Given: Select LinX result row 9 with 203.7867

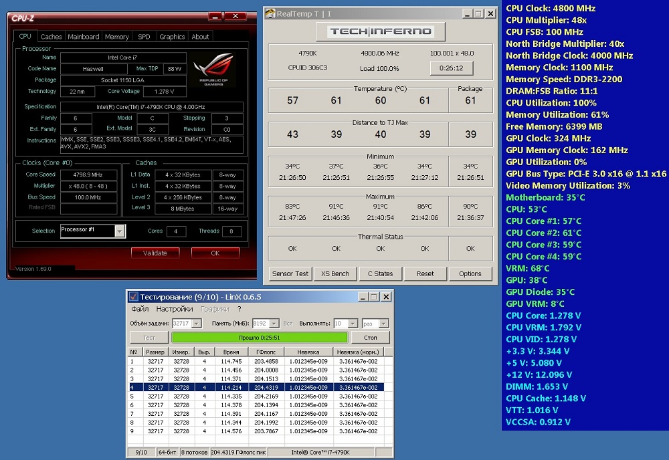Looking at the screenshot, I should 256,431.
